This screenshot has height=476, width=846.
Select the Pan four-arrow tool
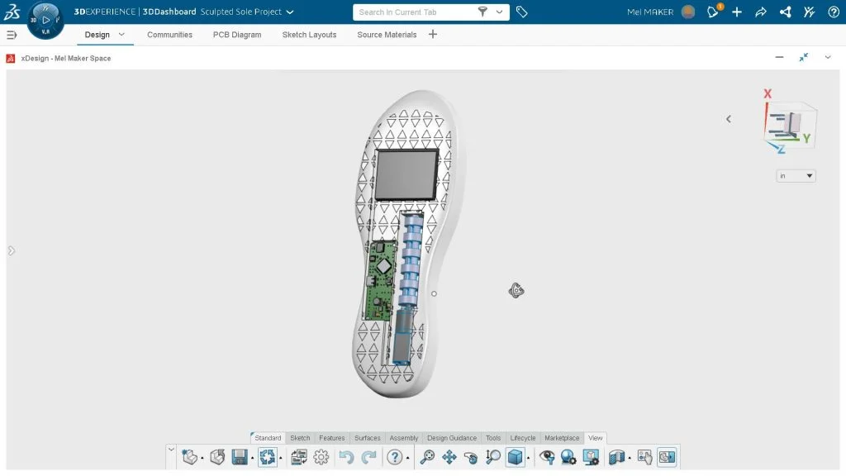[x=449, y=457]
